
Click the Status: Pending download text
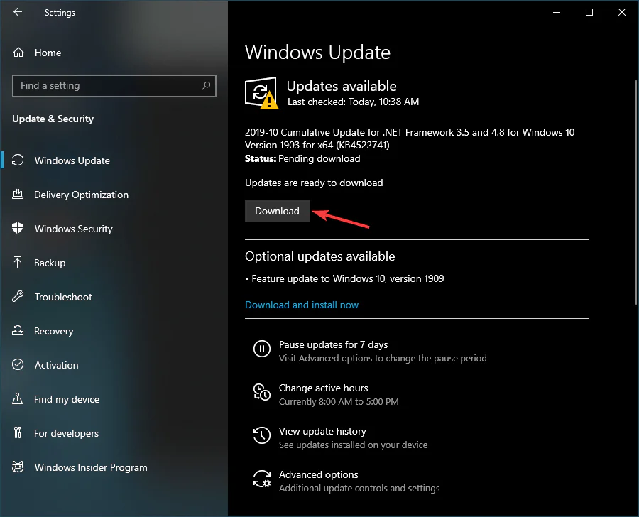(302, 158)
